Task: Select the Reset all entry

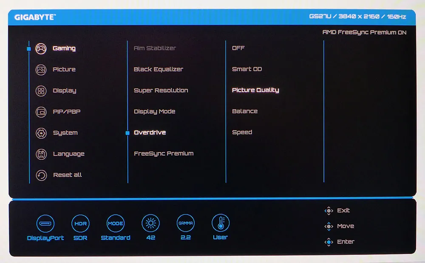Action: 68,175
